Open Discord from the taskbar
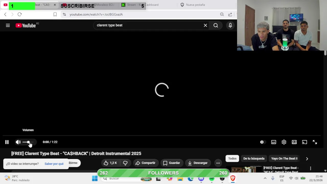The image size is (327, 184). pos(201,178)
